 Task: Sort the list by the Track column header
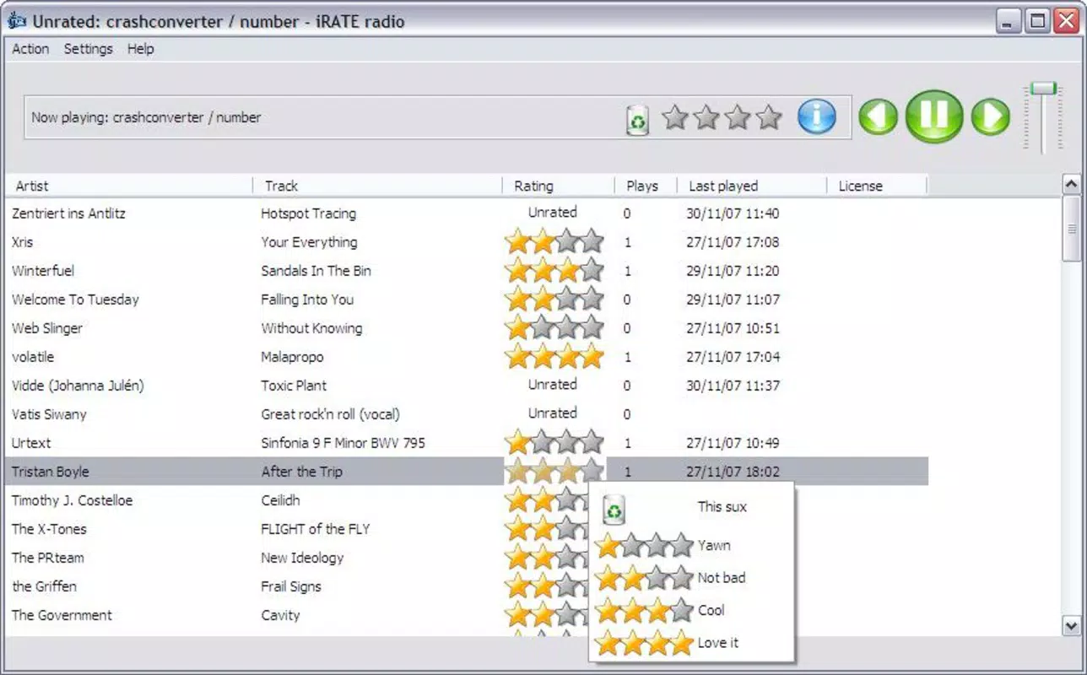tap(378, 186)
